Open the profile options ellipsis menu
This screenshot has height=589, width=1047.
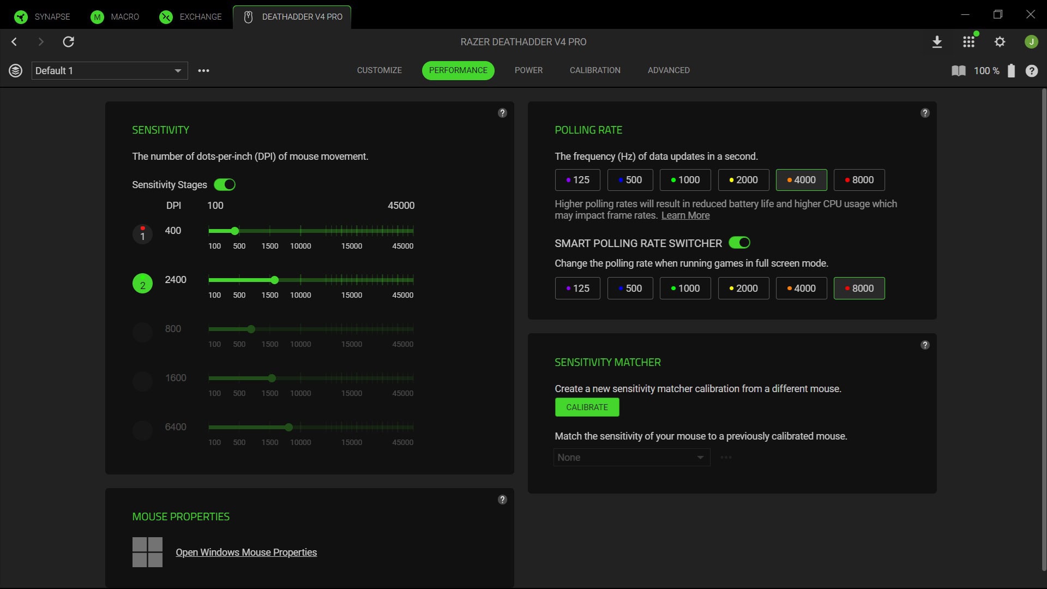point(203,70)
